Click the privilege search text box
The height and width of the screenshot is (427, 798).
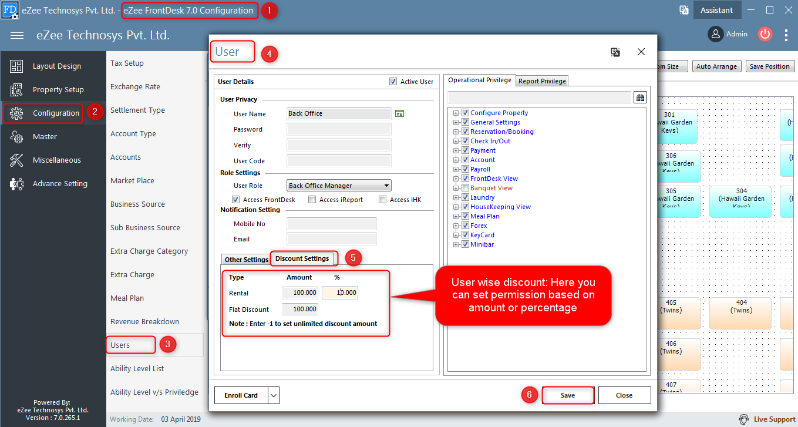click(539, 97)
